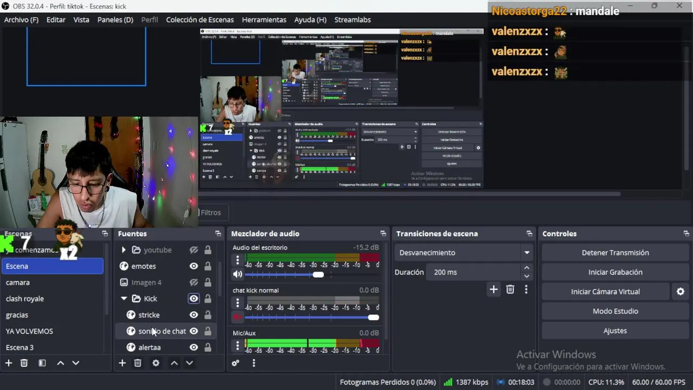This screenshot has width=693, height=390.
Task: Toggle lock on the emotes source
Action: click(x=208, y=266)
